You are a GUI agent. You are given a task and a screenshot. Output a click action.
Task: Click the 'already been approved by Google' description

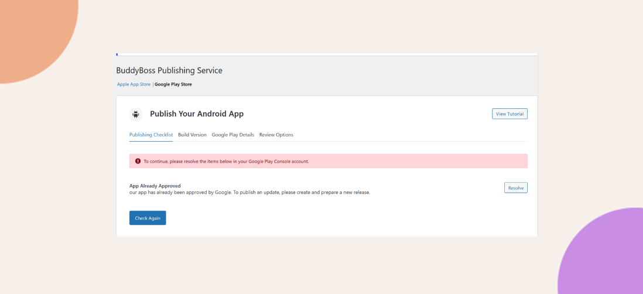249,192
